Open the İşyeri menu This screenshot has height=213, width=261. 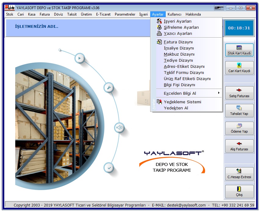[x=143, y=14]
